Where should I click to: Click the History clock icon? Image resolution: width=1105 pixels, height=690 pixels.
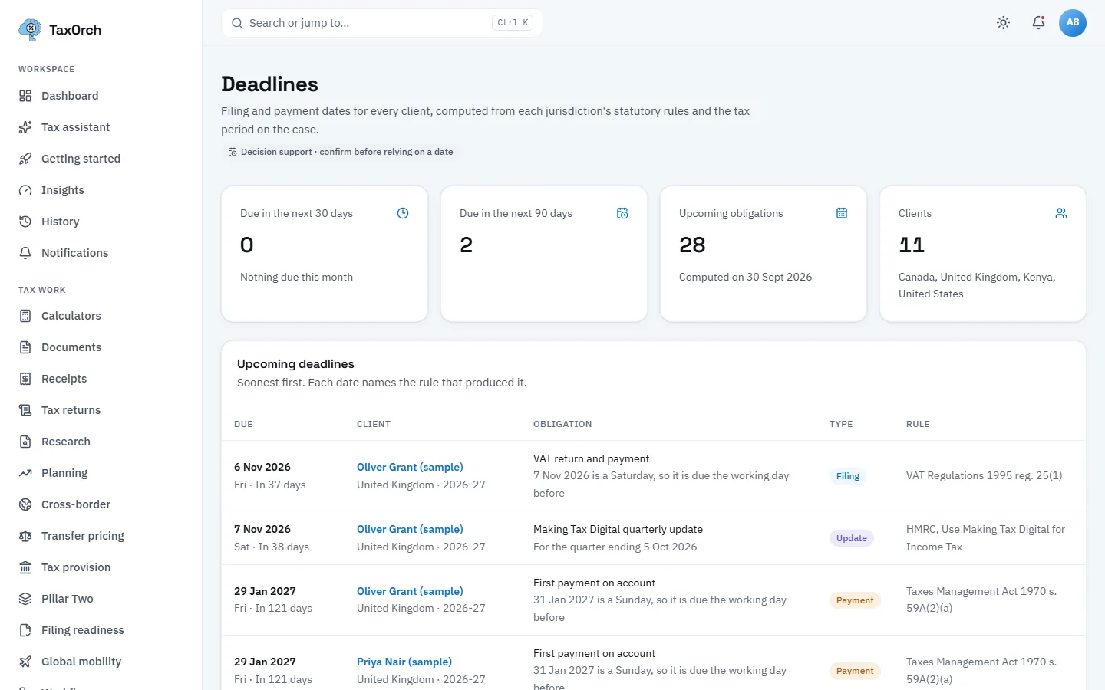tap(25, 222)
